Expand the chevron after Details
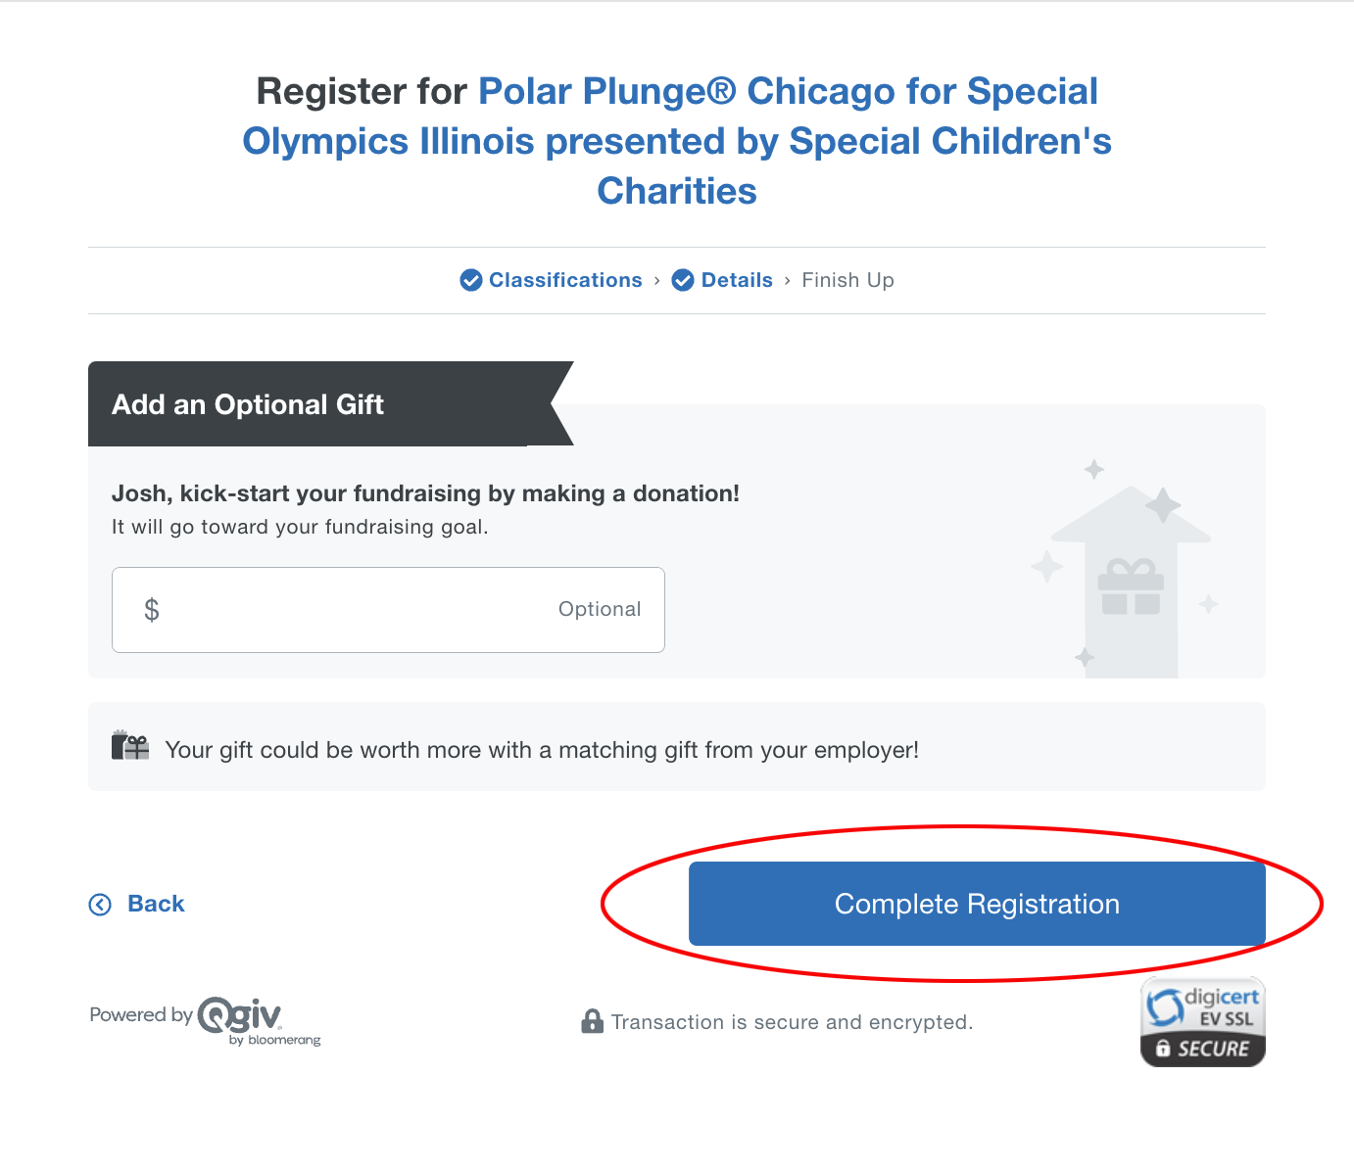1354x1169 pixels. 787,280
